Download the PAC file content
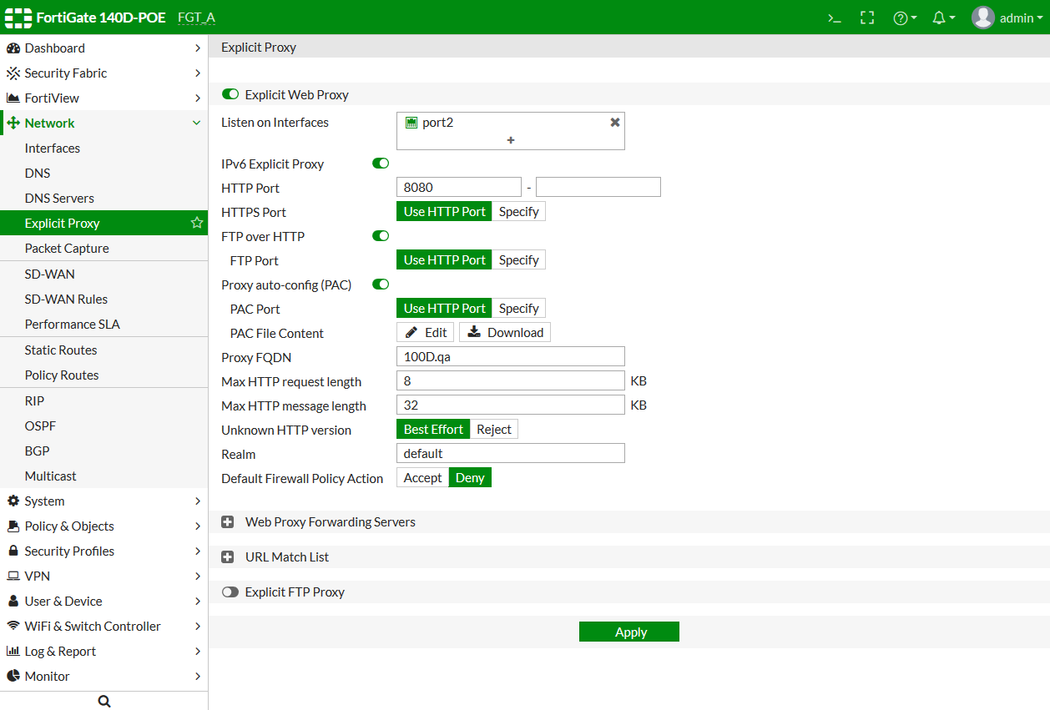Screen dimensions: 1050x710 coord(505,332)
